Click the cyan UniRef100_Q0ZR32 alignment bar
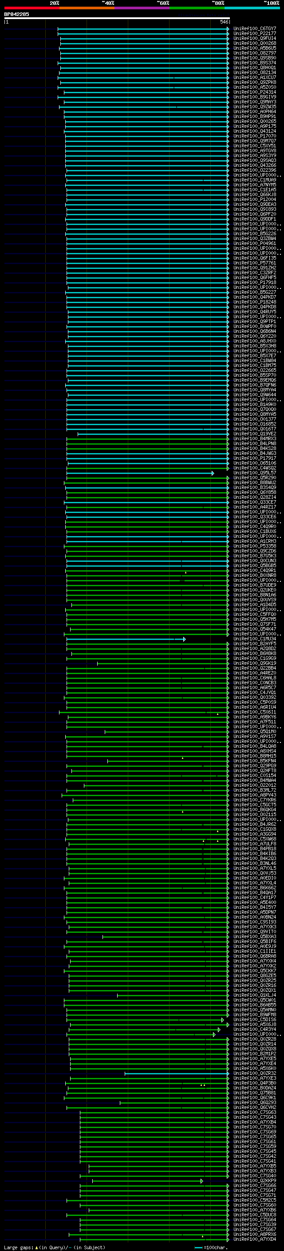Screen dimensions: 284x1251 [176, 1073]
